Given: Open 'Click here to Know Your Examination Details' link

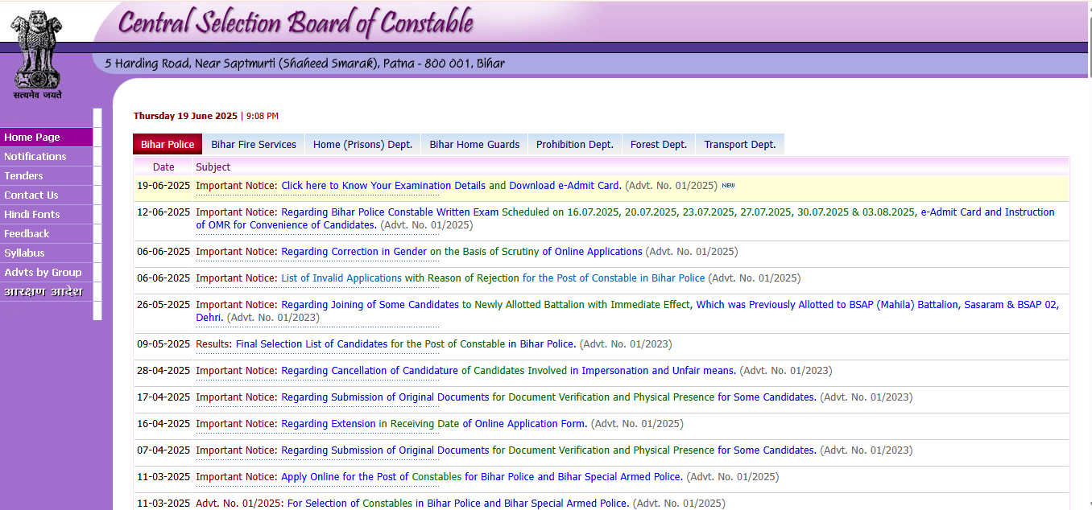Looking at the screenshot, I should click(x=383, y=186).
